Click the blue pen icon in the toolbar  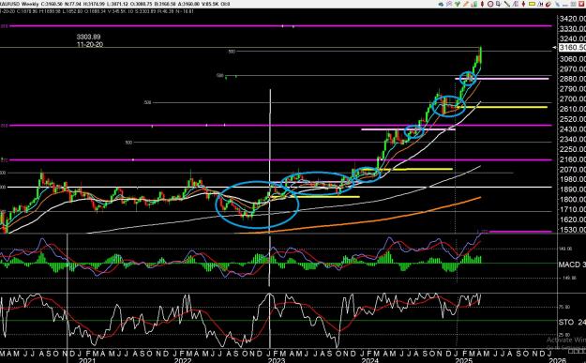coord(558,4)
